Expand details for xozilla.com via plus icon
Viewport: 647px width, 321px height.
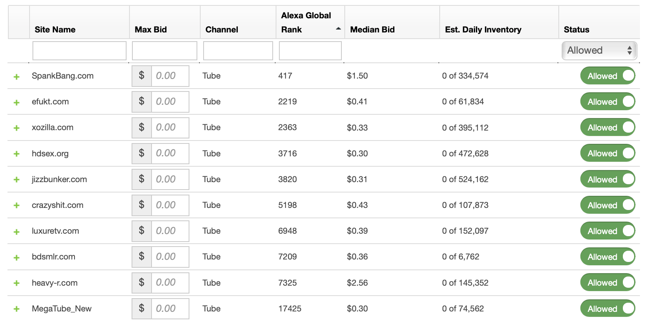pos(17,128)
